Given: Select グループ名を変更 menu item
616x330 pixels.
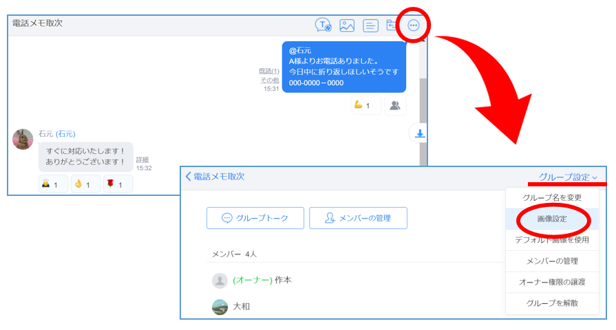Looking at the screenshot, I should [552, 197].
